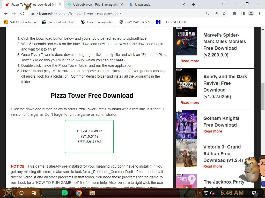Screen dimensions: 265x198
Task: Click the address bar URL field
Action: pyautogui.click(x=117, y=14)
